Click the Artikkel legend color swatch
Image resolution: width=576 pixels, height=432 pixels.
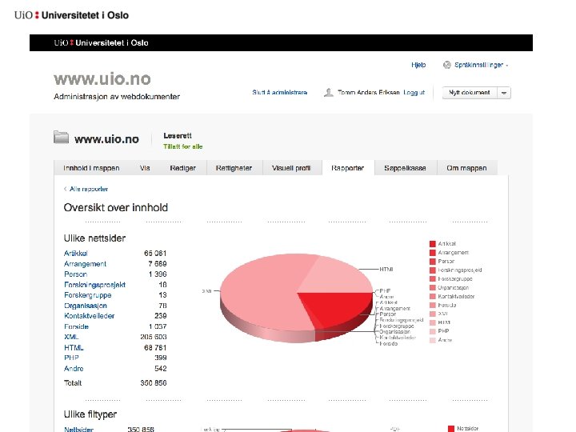coord(432,244)
